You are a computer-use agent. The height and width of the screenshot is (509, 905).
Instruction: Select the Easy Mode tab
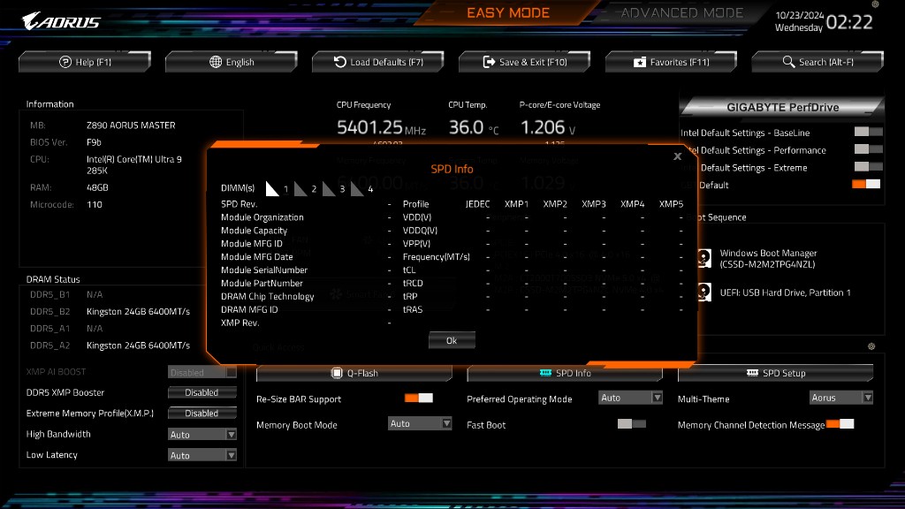click(x=508, y=13)
